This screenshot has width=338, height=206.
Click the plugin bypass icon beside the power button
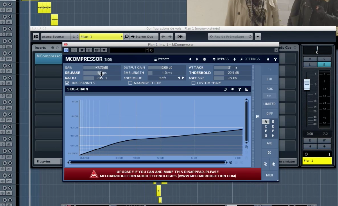[74, 50]
